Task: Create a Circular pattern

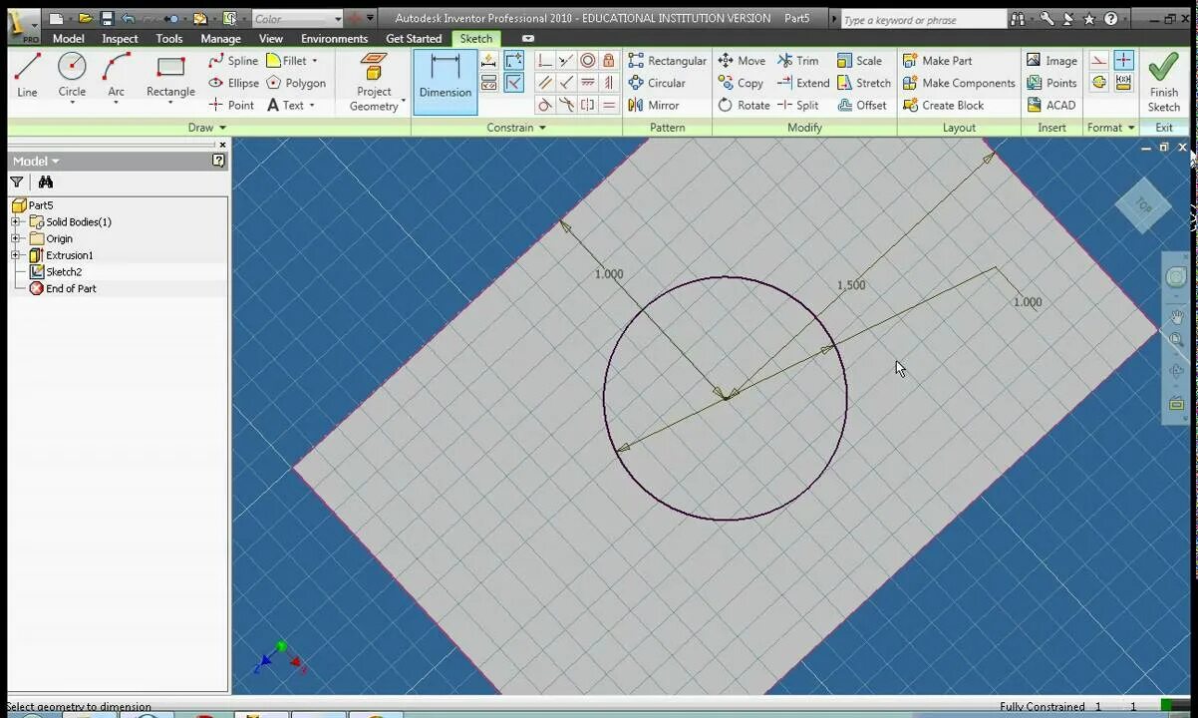Action: pyautogui.click(x=657, y=83)
